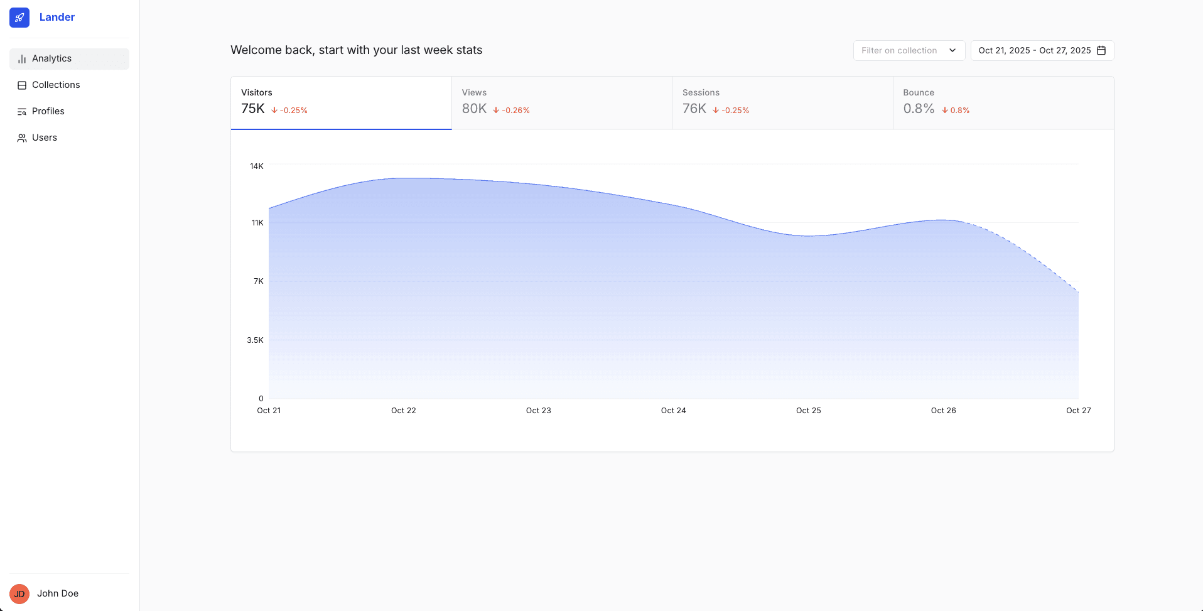Switch to the Views stats tab
The image size is (1203, 611).
(x=561, y=102)
